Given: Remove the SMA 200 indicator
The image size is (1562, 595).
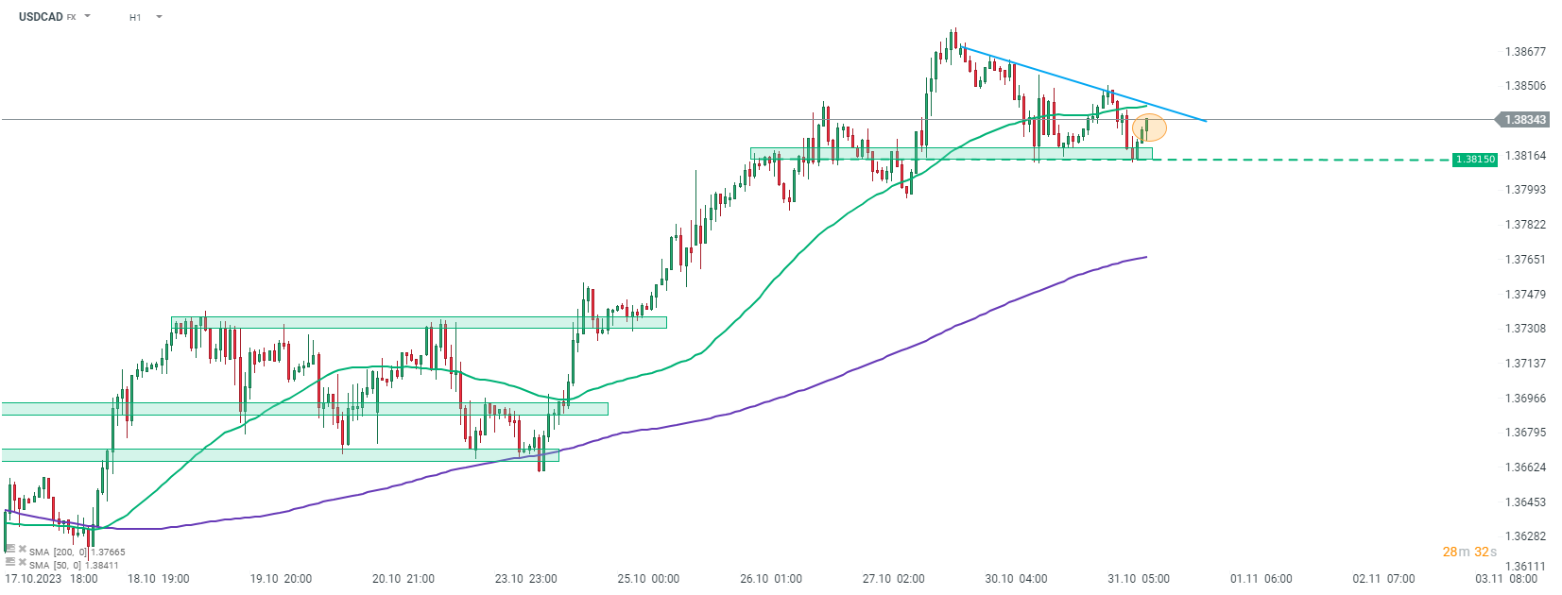Looking at the screenshot, I should point(22,548).
